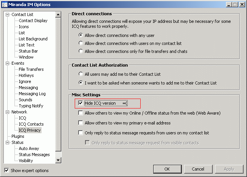Close the Miranda IM Options window
The height and width of the screenshot is (177, 247).
(x=242, y=5)
